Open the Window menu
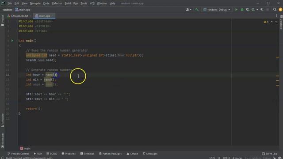This screenshot has width=283, height=159. pos(102,3)
